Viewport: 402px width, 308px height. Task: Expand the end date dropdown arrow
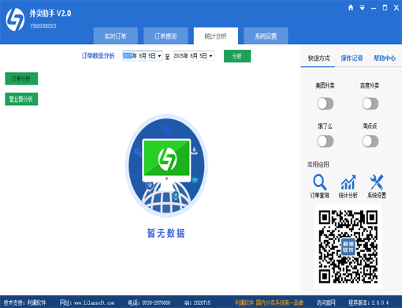(x=210, y=56)
